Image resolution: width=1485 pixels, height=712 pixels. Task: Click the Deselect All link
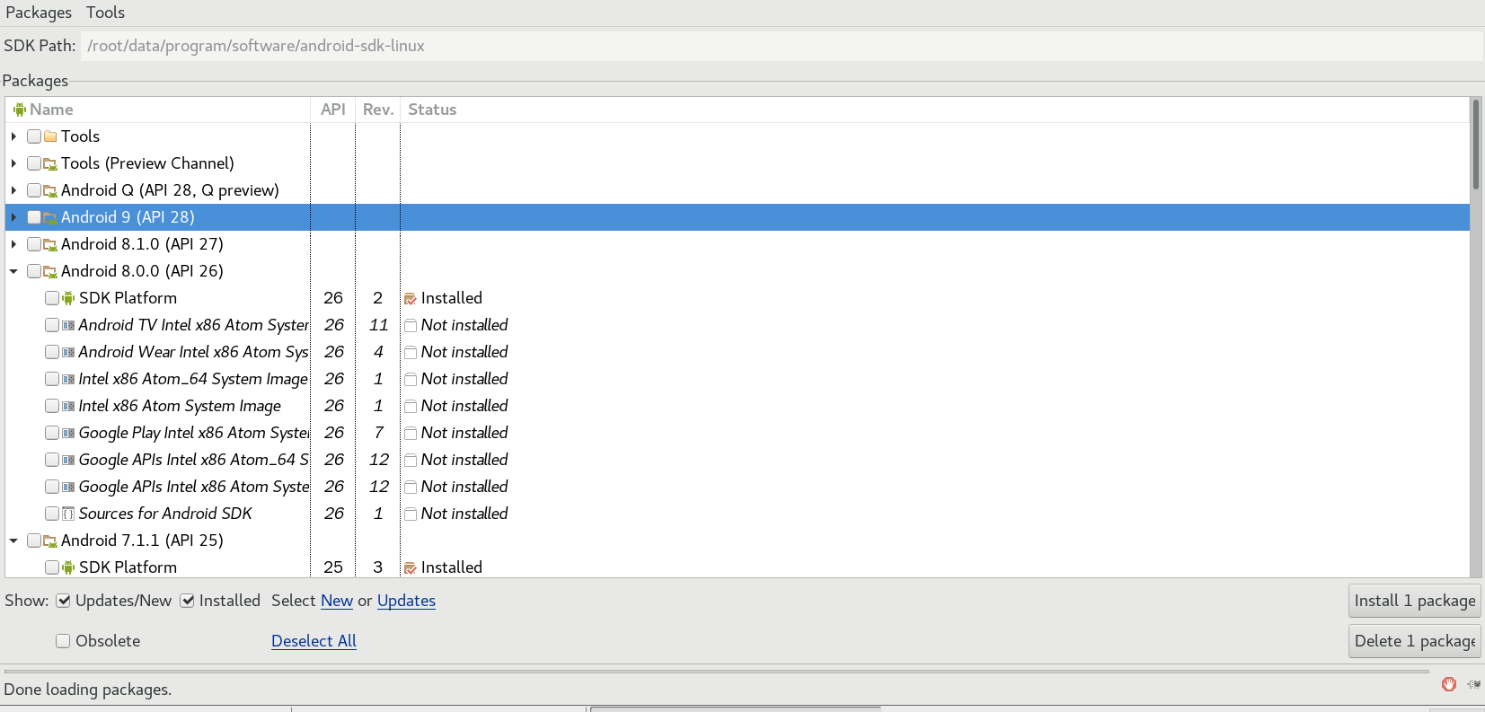[x=314, y=641]
